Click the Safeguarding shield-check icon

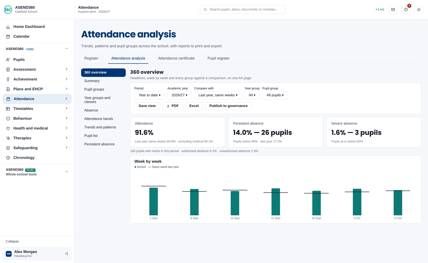[8, 148]
